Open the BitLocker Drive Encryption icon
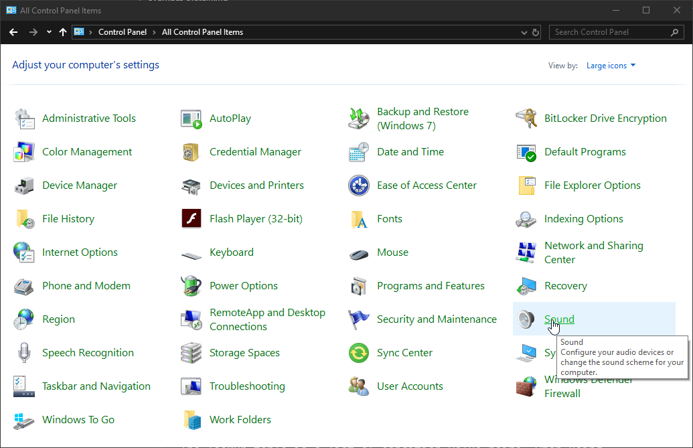 (x=526, y=119)
